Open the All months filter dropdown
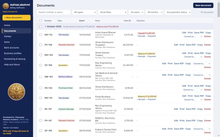The width and height of the screenshot is (220, 137). tap(154, 12)
